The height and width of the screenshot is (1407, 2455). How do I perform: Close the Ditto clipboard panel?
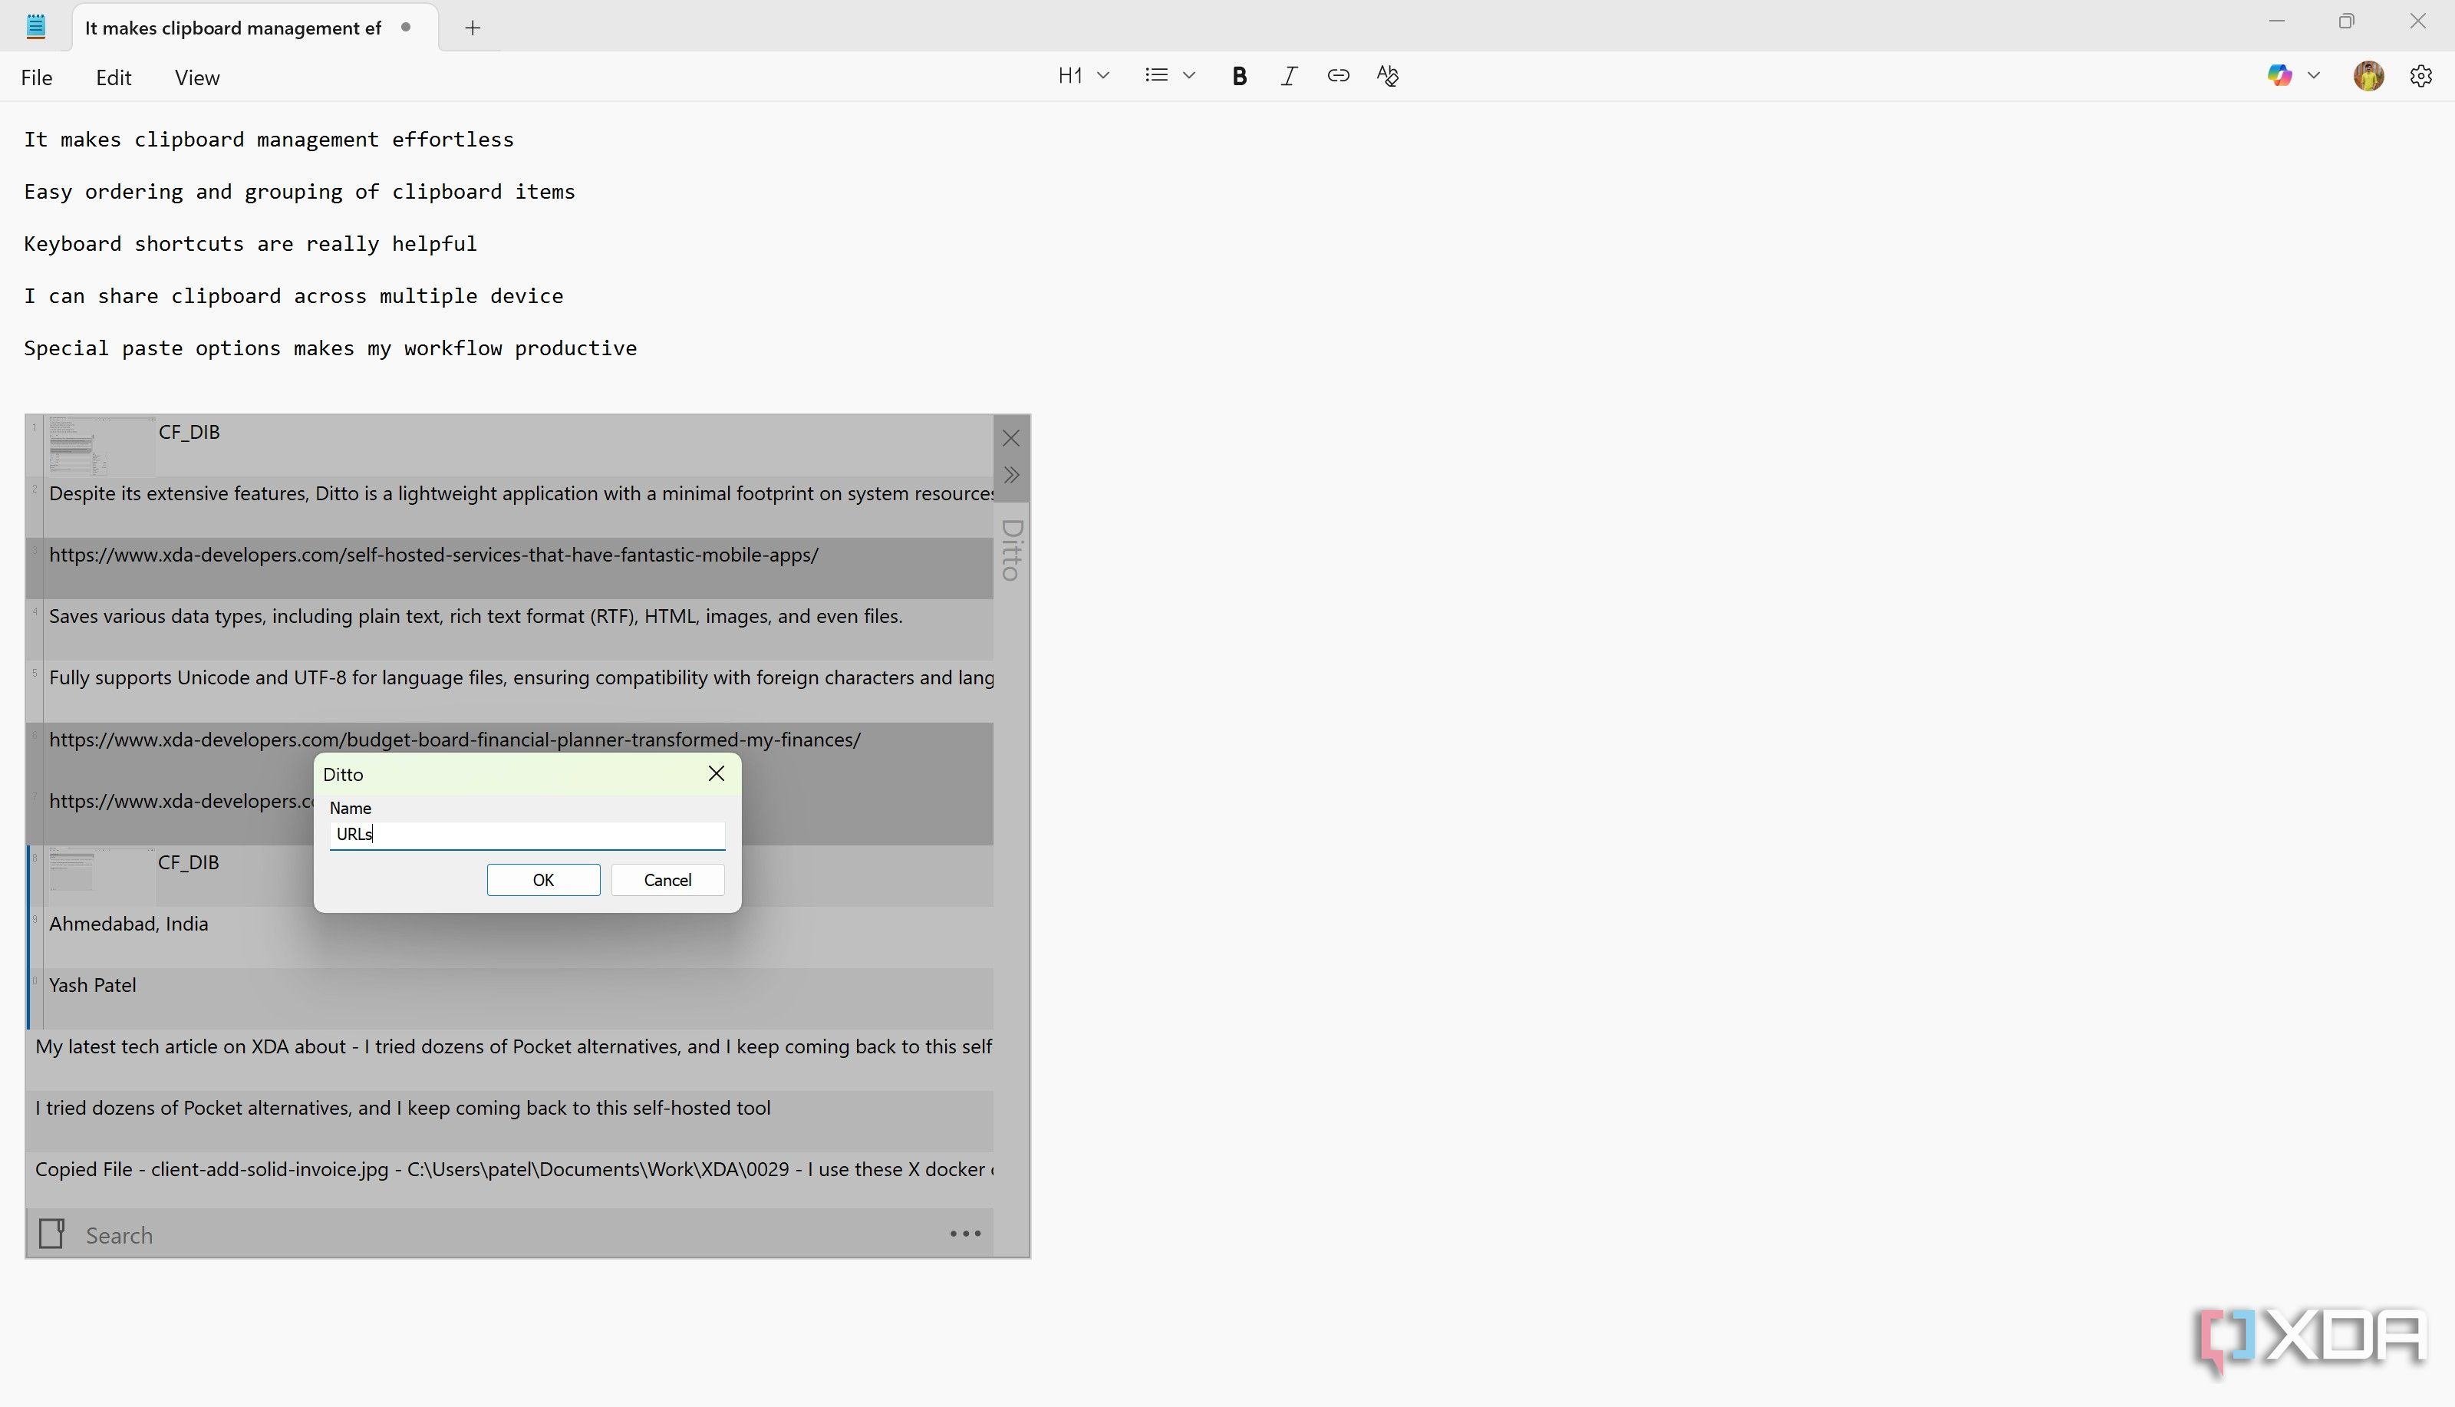coord(1010,438)
